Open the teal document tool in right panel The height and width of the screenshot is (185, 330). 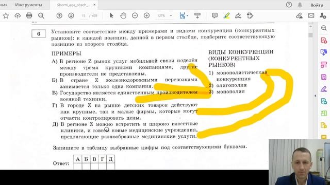324,101
